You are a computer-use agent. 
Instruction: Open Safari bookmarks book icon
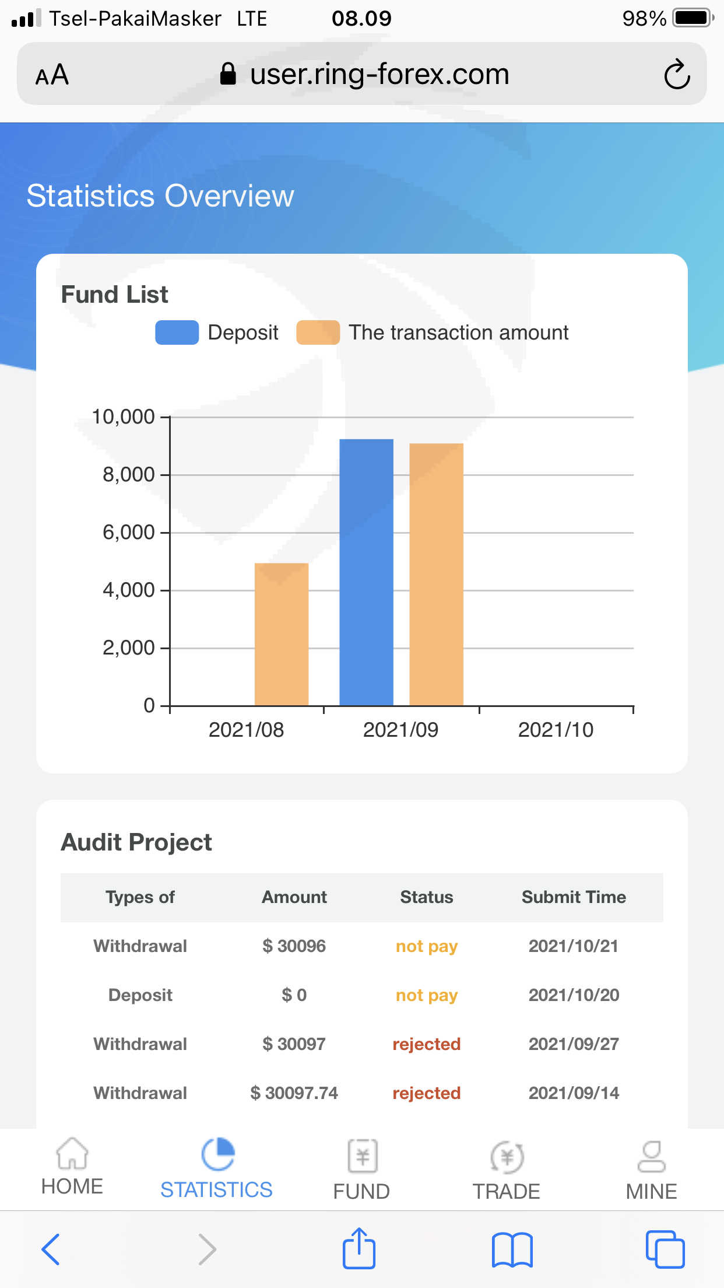(x=512, y=1249)
